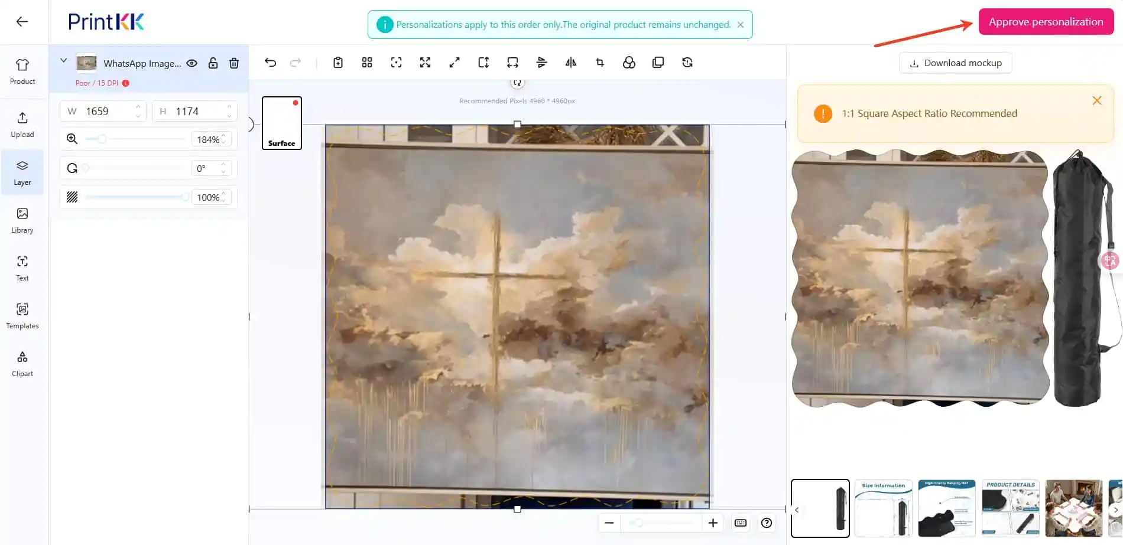Delete the WhatsApp Image layer

coord(234,63)
